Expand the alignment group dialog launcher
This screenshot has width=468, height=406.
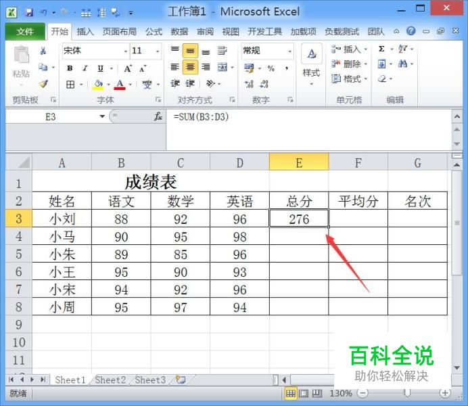[232, 99]
